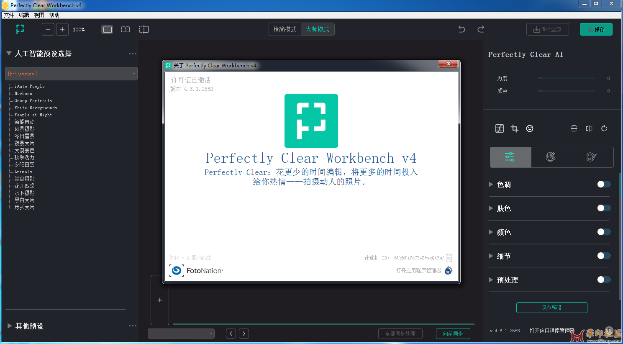Adjust the 力度 slider
The height and width of the screenshot is (344, 623).
click(x=567, y=78)
